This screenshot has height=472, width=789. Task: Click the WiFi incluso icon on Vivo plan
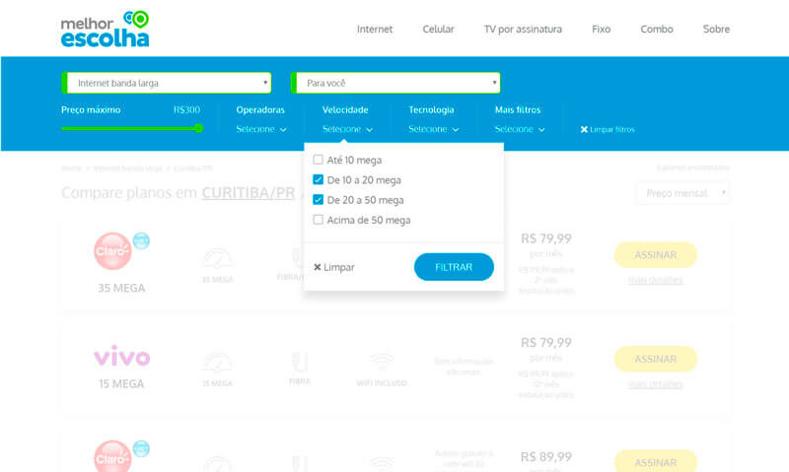click(x=382, y=362)
